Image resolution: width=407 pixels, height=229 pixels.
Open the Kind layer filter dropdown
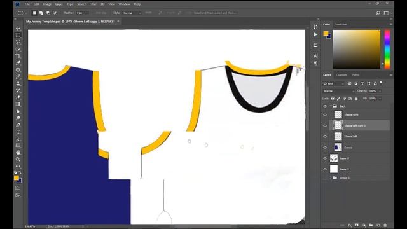[333, 83]
